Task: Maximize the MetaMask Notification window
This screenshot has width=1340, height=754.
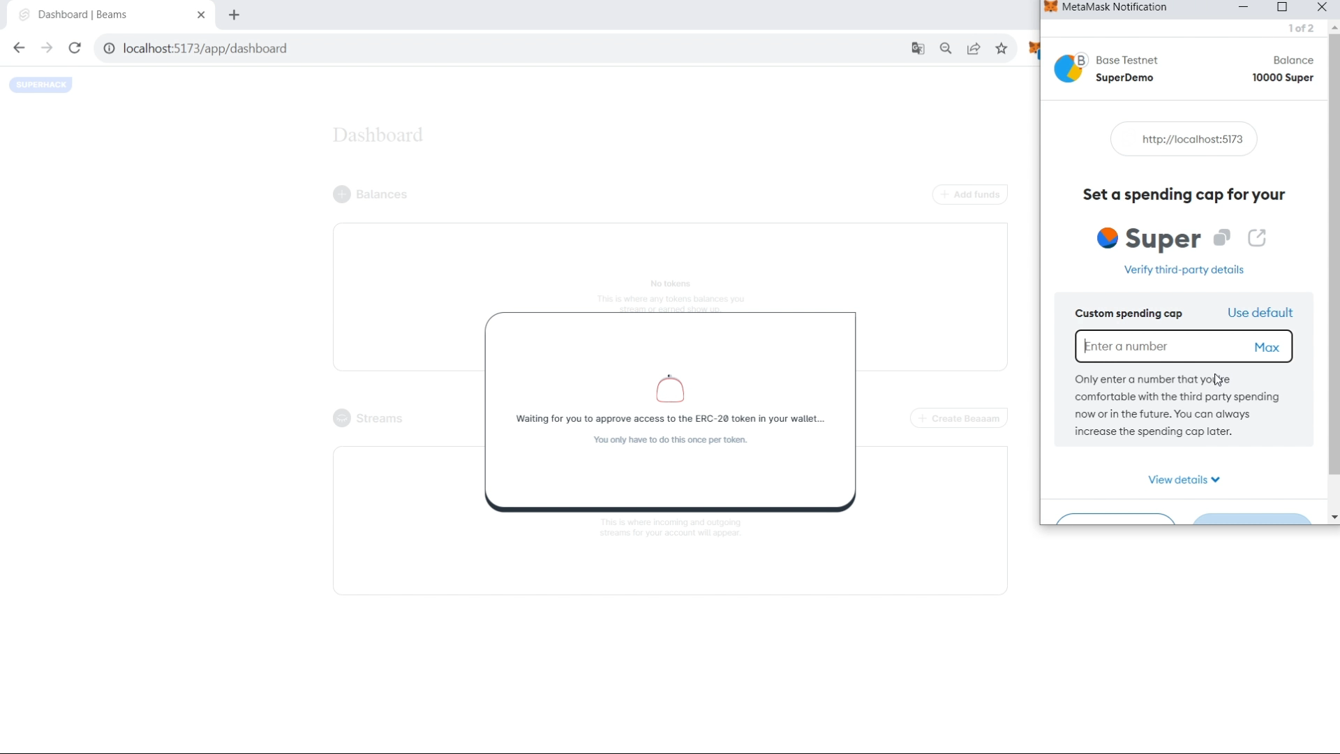Action: click(1282, 7)
